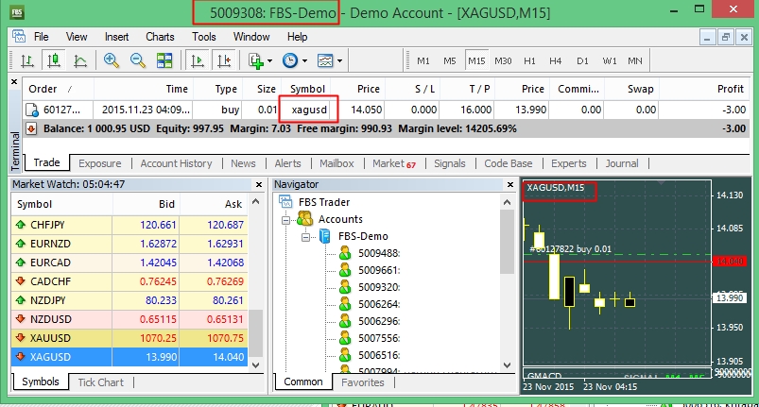Open the periodicity clock icon
Screen dimensions: 759x407
click(x=290, y=60)
